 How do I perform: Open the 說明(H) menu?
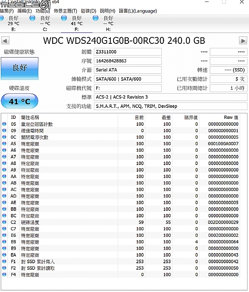click(108, 11)
